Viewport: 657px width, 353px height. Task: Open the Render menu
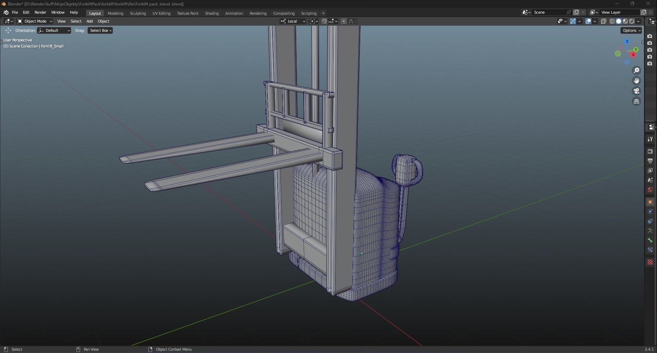[40, 12]
